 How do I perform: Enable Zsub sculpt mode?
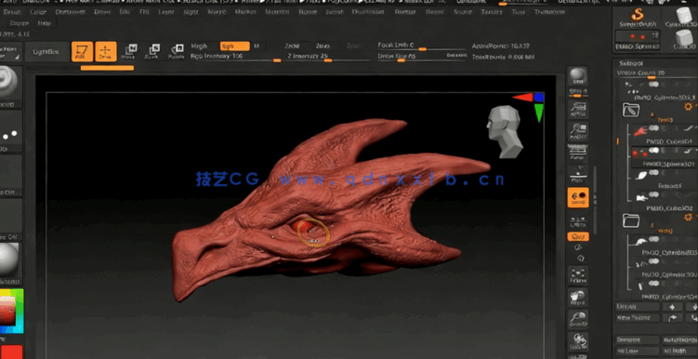point(323,46)
